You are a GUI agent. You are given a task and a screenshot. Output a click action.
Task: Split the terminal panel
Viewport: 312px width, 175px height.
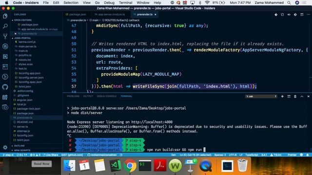pyautogui.click(x=289, y=96)
